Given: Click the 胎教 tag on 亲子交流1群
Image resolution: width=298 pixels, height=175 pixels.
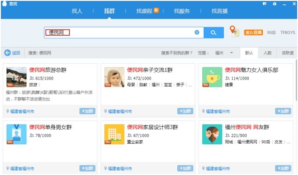Looking at the screenshot, I should pos(144,85).
